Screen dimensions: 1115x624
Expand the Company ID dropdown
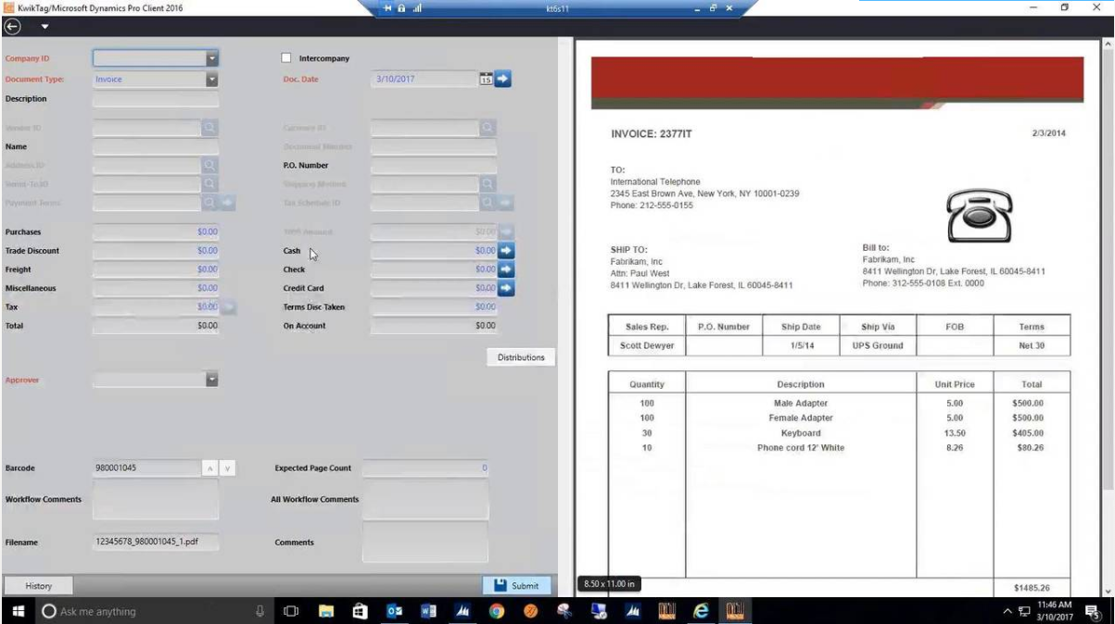[211, 58]
